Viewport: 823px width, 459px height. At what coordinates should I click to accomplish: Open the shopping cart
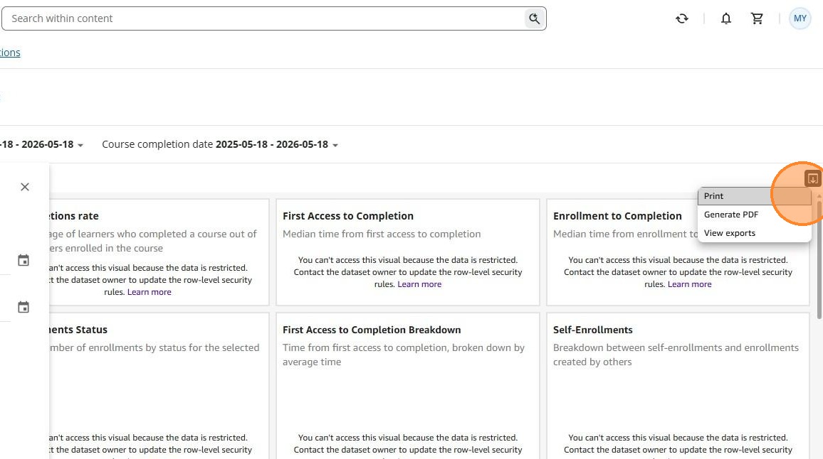[757, 19]
